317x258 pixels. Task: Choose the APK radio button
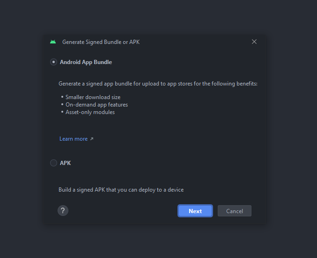54,163
